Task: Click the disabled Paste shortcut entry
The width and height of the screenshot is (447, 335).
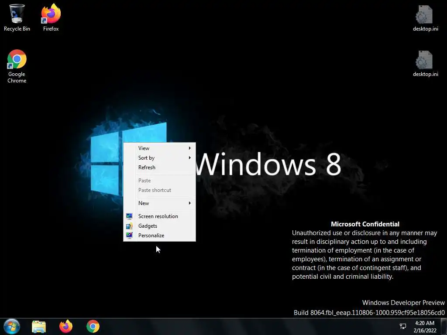Action: pos(160,190)
